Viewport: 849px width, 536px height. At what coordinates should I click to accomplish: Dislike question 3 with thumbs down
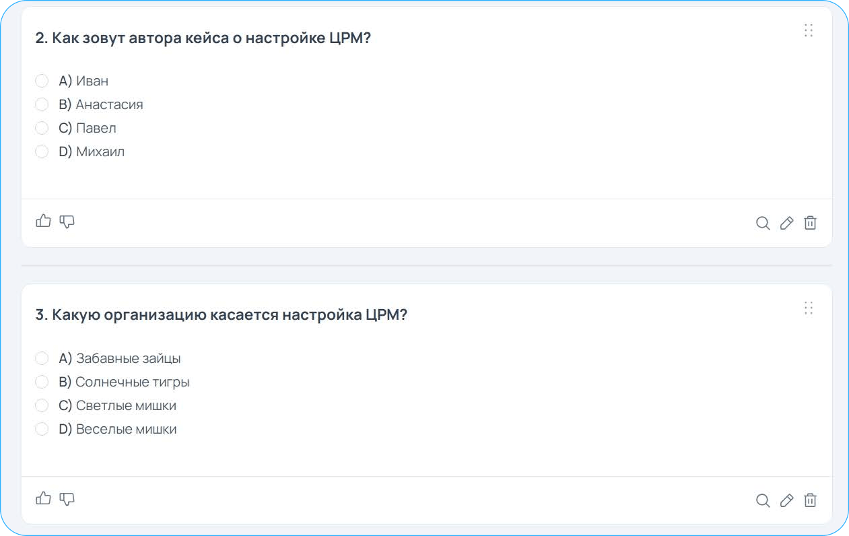[67, 499]
